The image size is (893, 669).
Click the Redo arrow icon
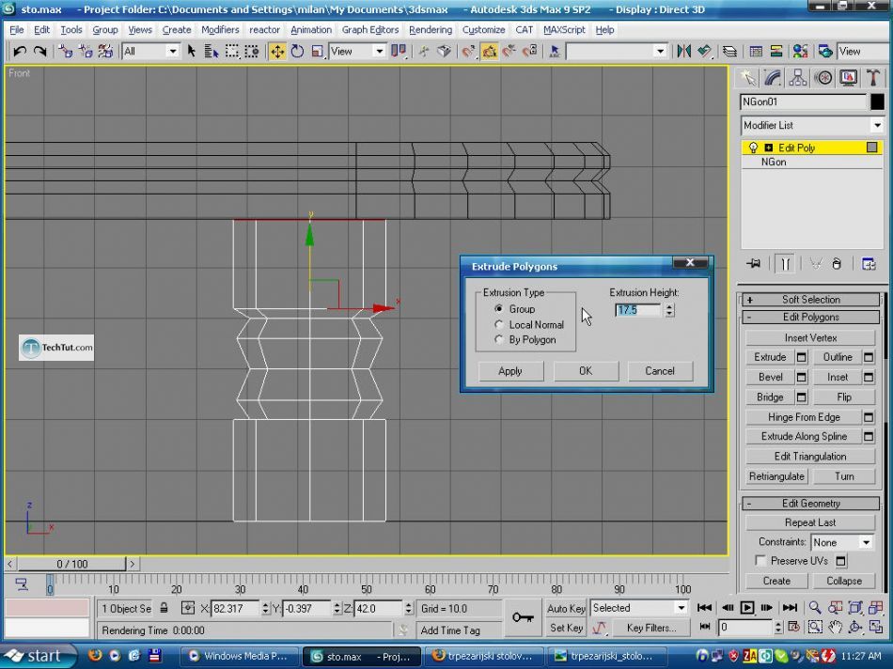tap(39, 52)
